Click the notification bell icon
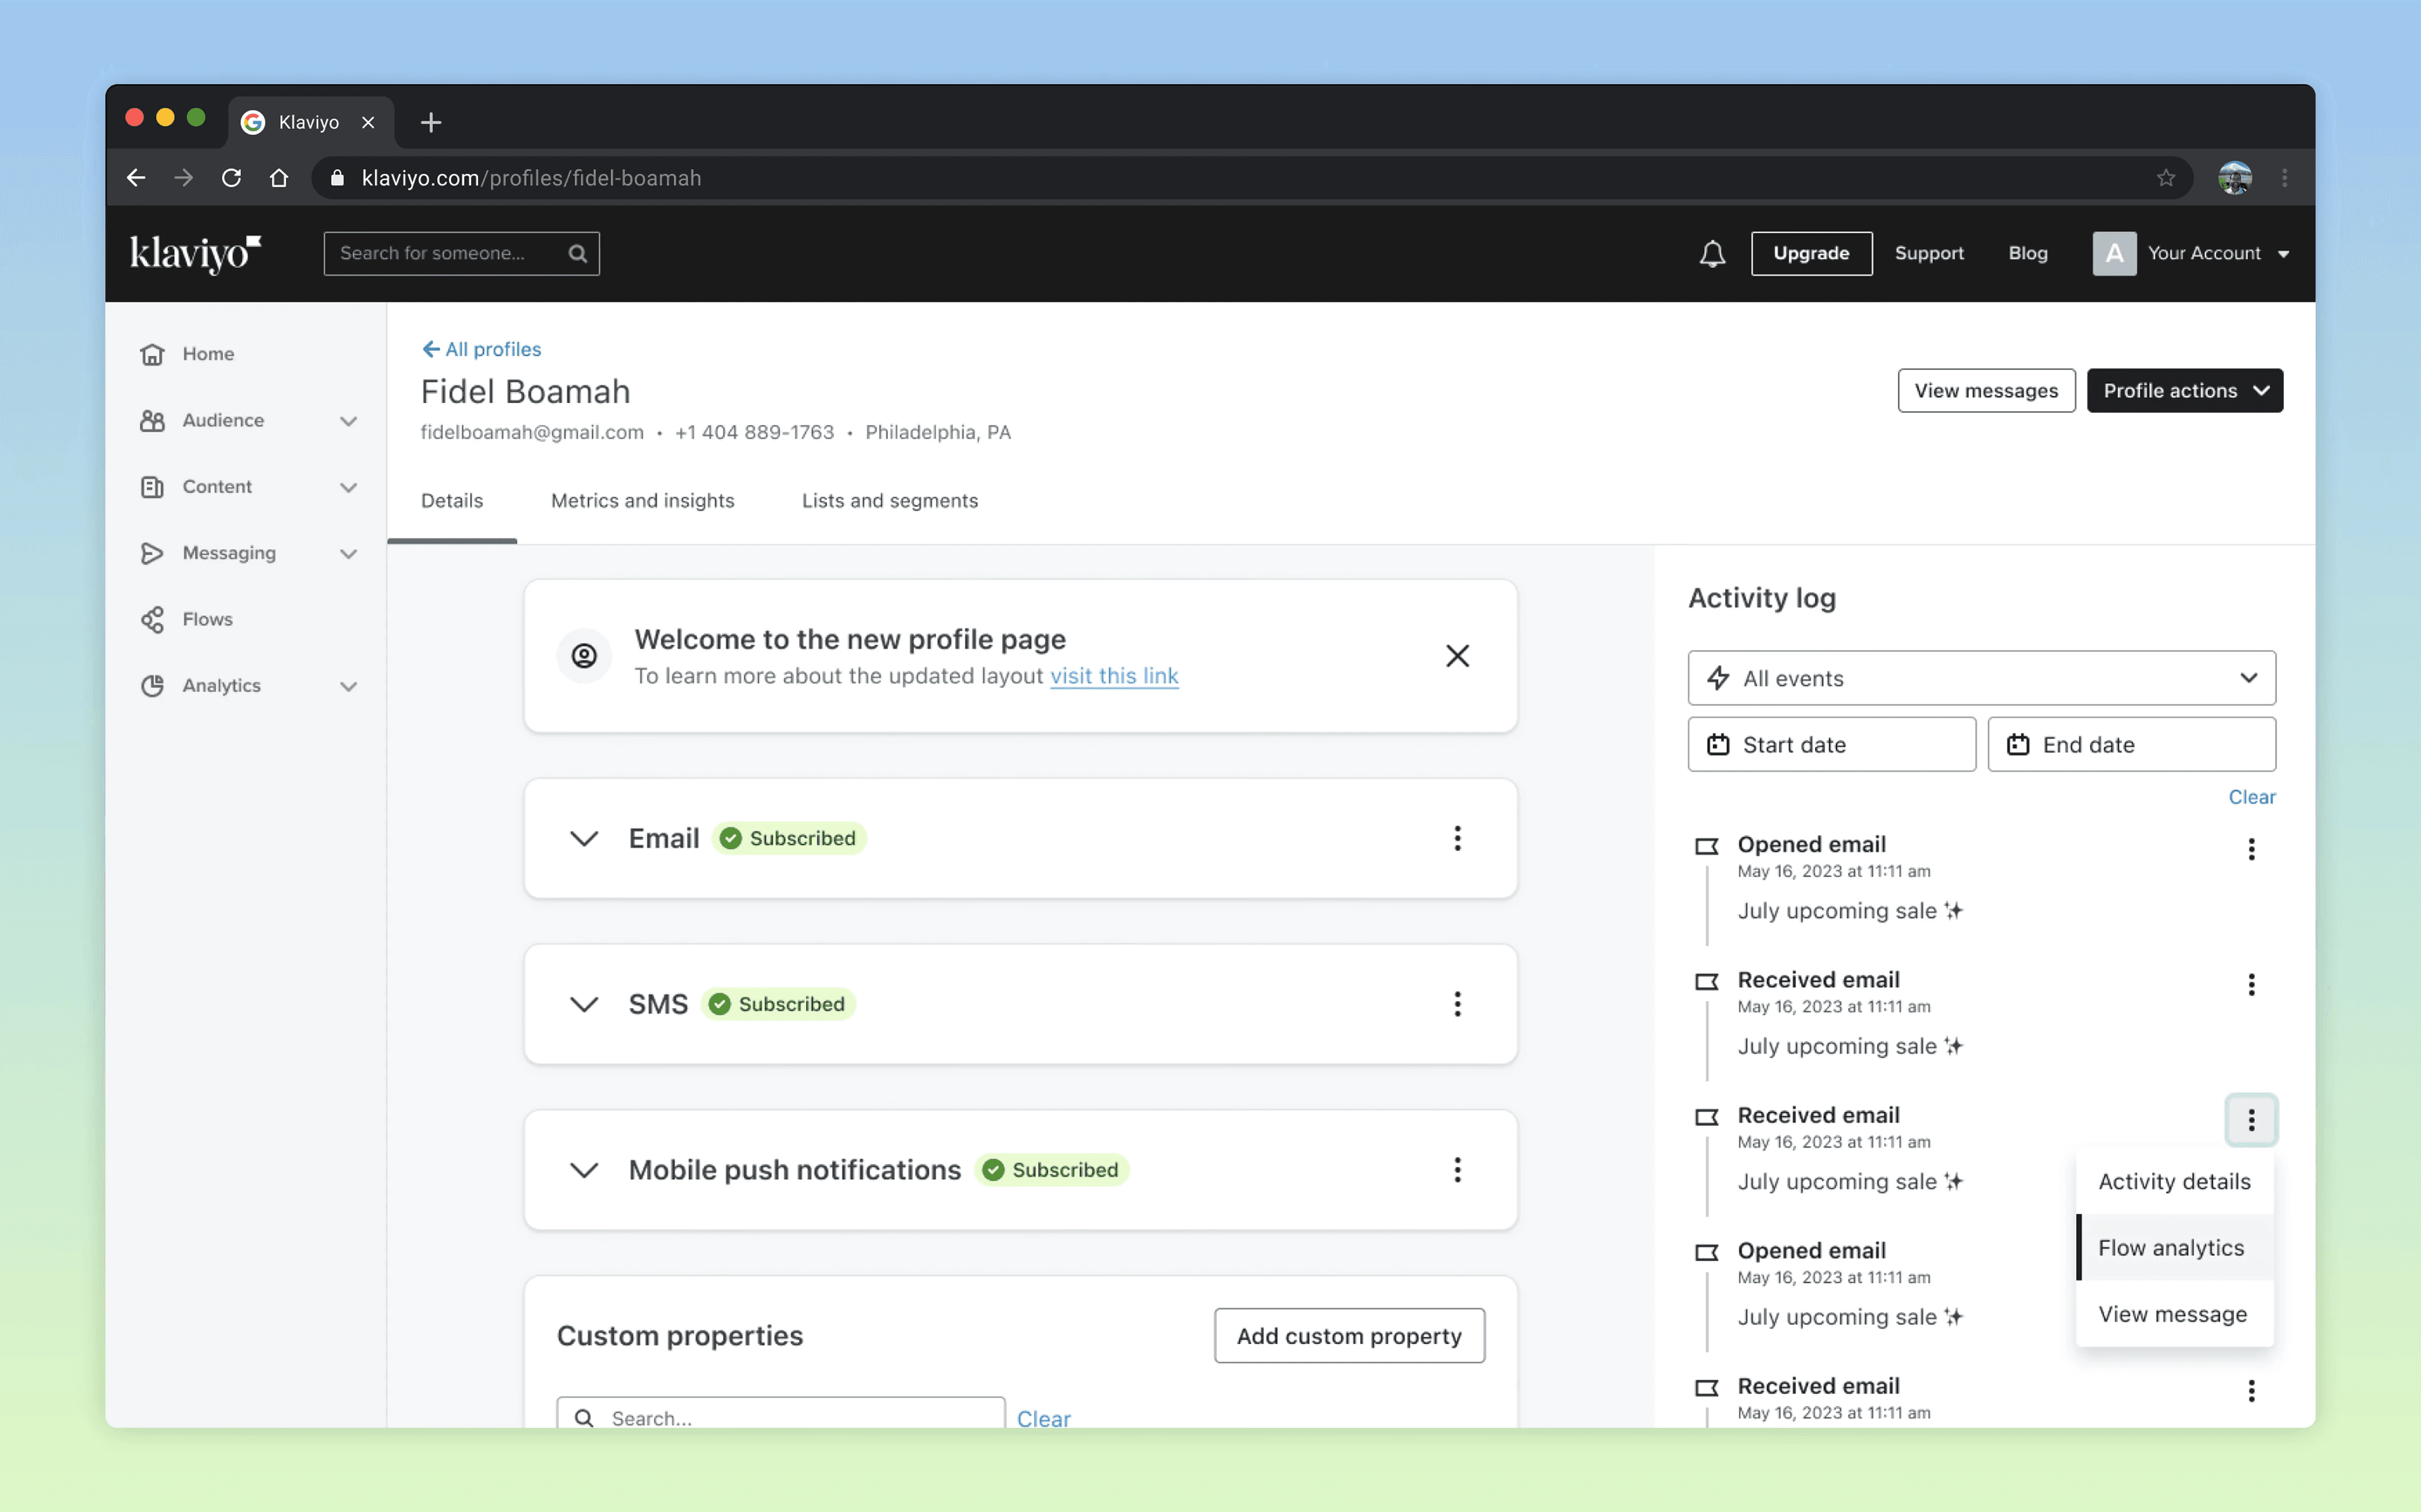Screen dimensions: 2421x1512 [x=1712, y=254]
